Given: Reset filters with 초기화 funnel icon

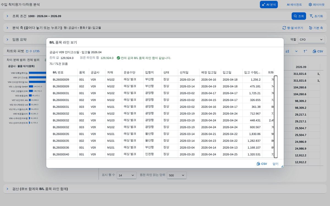Looking at the screenshot, I should click(x=316, y=16).
